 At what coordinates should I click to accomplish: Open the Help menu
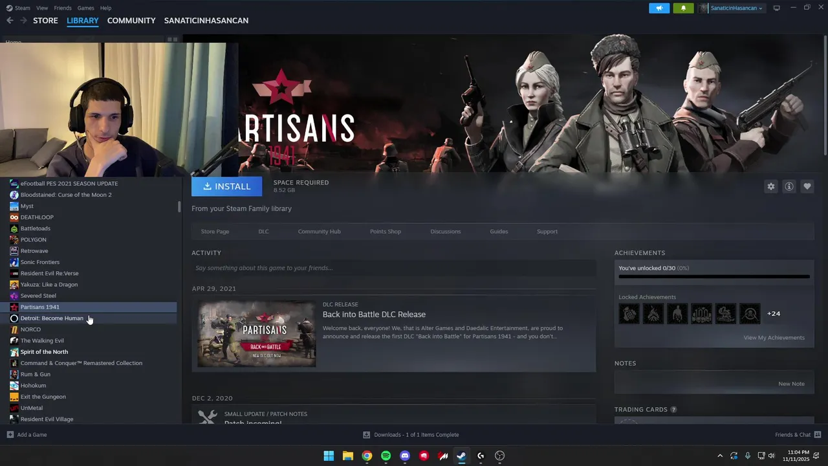105,8
